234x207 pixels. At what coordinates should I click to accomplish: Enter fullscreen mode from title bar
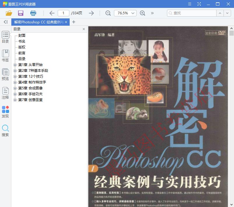tap(199, 4)
